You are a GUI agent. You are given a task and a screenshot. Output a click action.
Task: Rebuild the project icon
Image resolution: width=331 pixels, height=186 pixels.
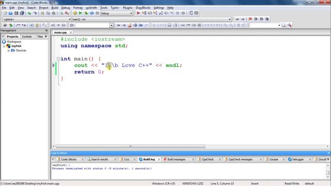(x=92, y=13)
